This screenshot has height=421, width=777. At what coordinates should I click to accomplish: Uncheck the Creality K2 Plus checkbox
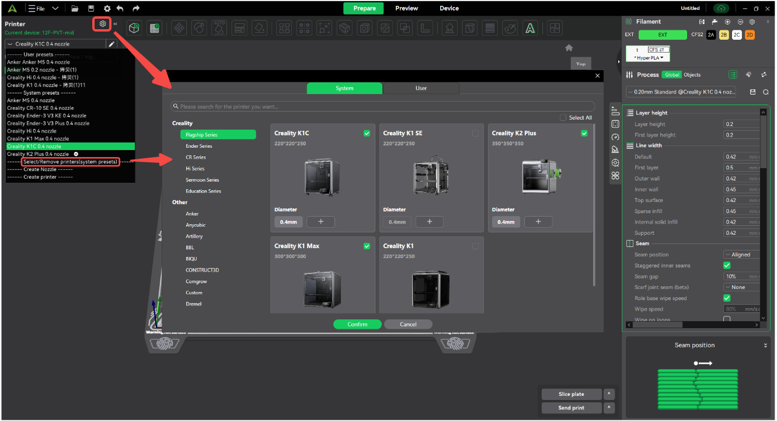[584, 133]
